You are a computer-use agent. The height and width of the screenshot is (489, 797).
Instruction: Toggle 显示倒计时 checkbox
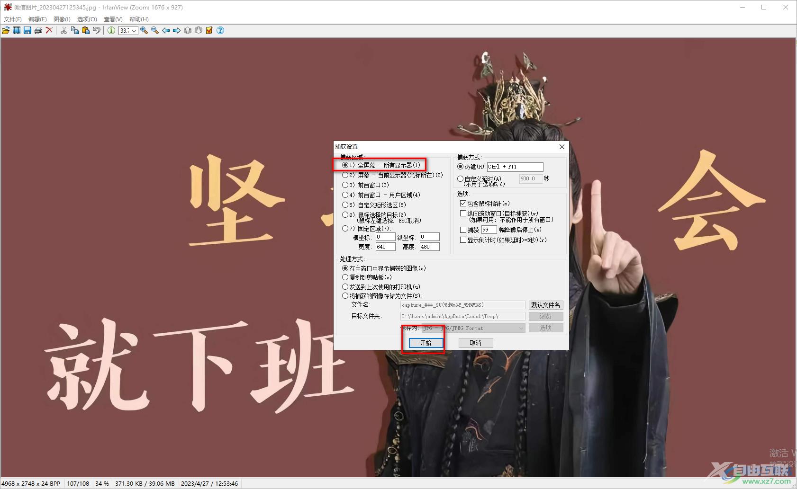(x=503, y=240)
